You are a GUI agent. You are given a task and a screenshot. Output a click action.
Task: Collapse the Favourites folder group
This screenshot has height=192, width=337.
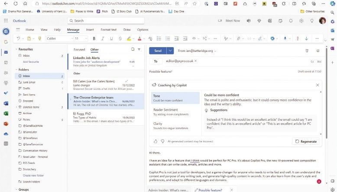16,49
